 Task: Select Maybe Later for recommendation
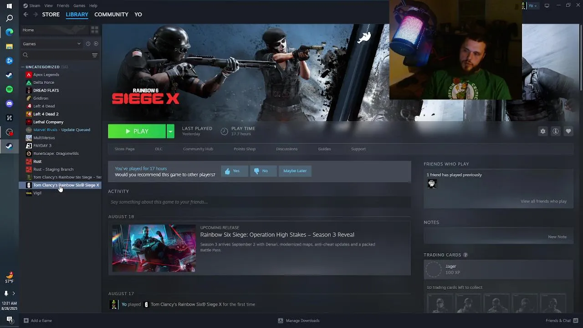tap(295, 171)
